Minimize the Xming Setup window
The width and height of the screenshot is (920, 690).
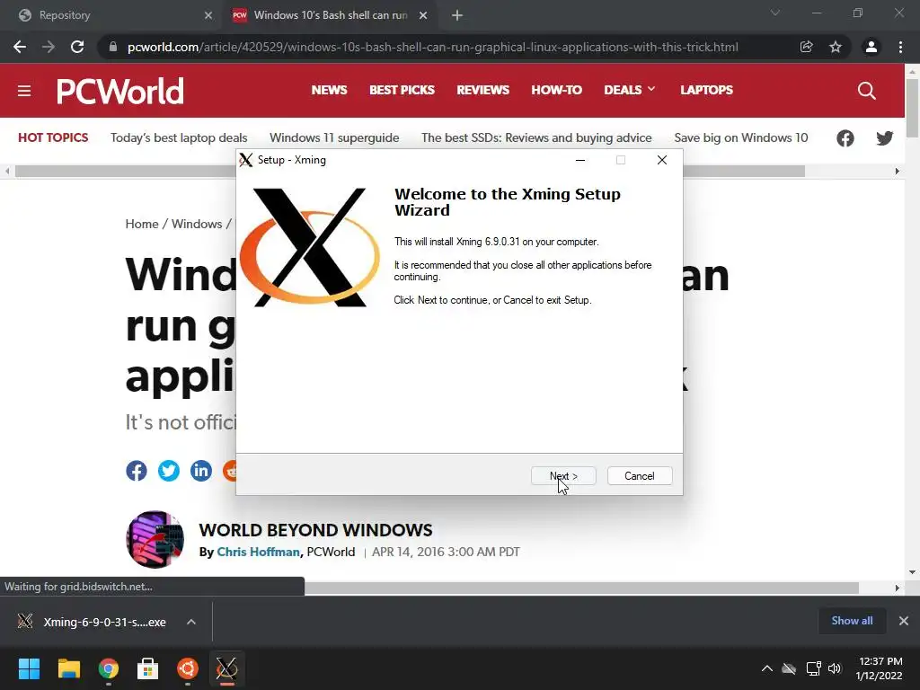580,160
